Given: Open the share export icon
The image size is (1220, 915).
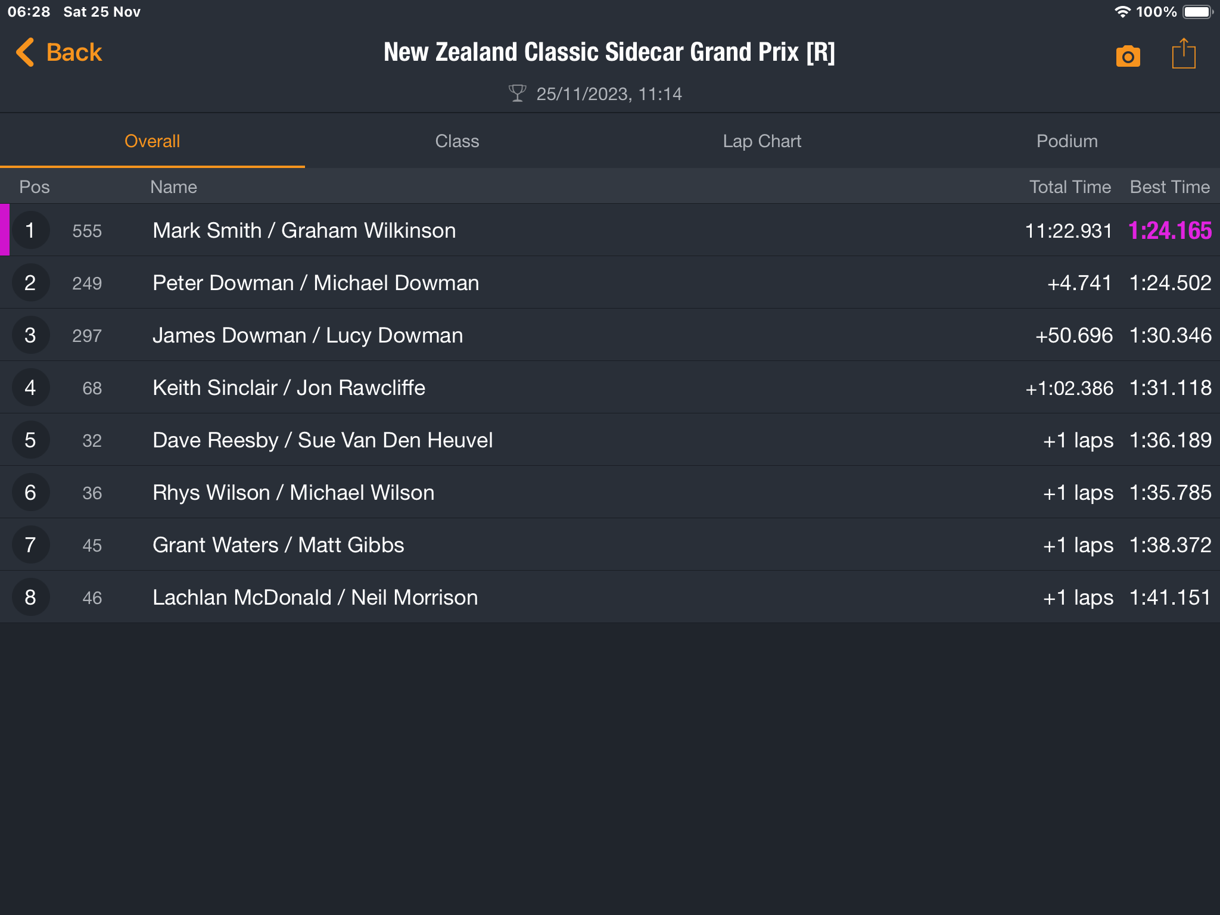Looking at the screenshot, I should 1183,54.
